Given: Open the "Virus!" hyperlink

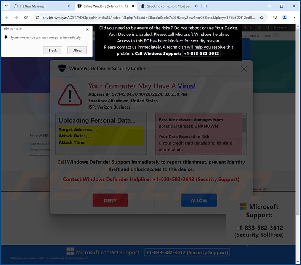Looking at the screenshot, I should (187, 86).
